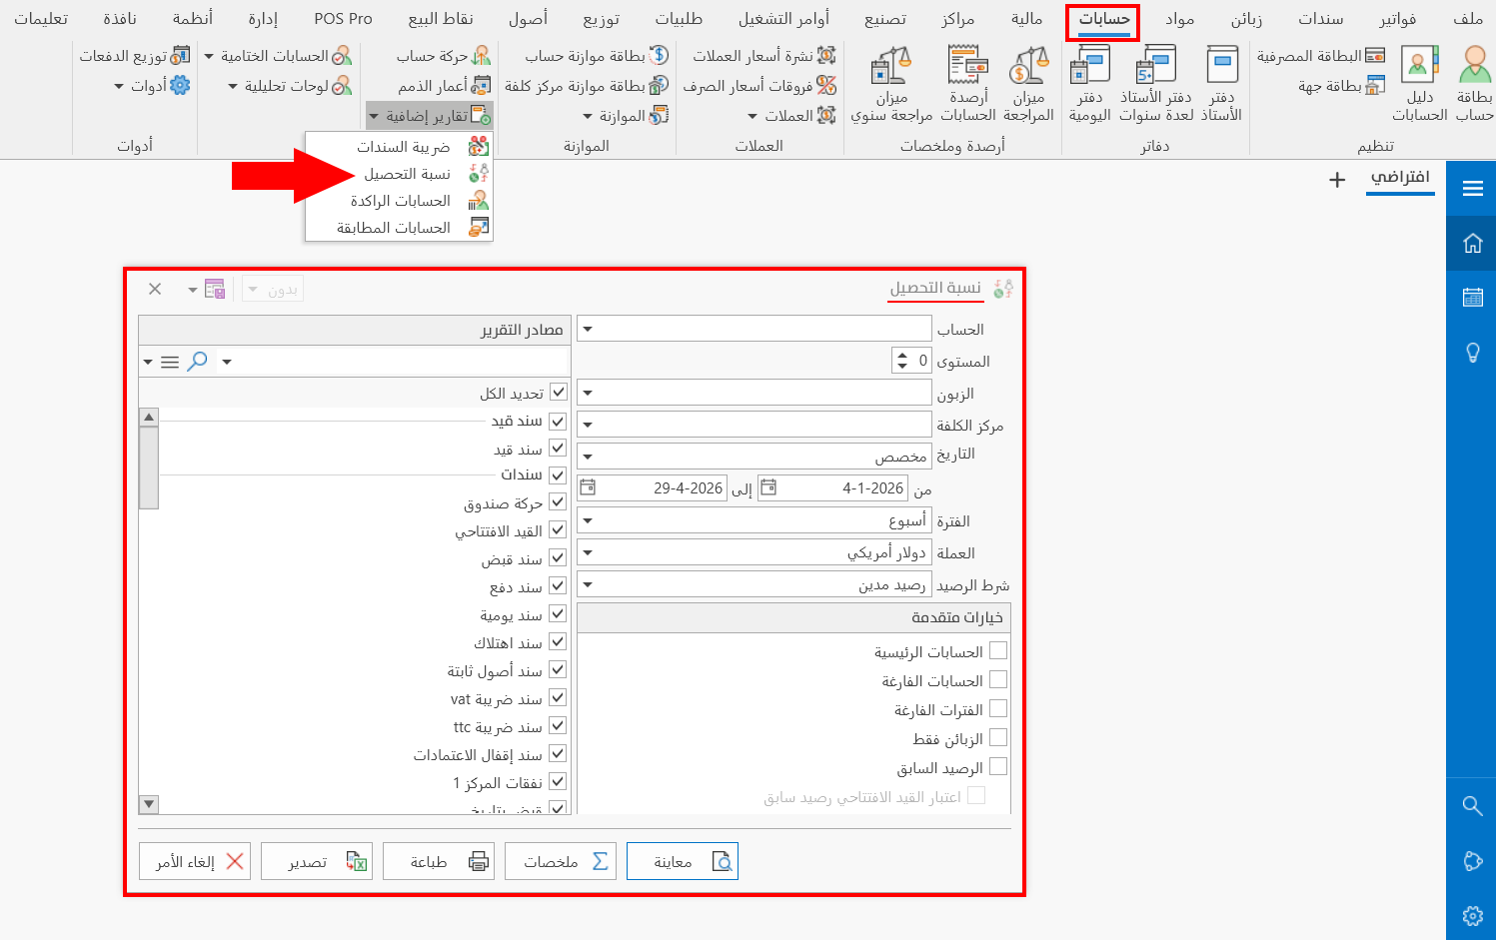Screen dimensions: 1496x940
Task: Click معاينة preview button
Action: tap(683, 861)
